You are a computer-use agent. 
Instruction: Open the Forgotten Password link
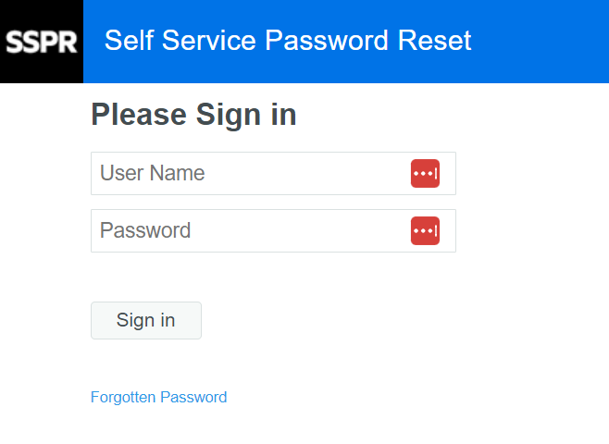pos(159,398)
